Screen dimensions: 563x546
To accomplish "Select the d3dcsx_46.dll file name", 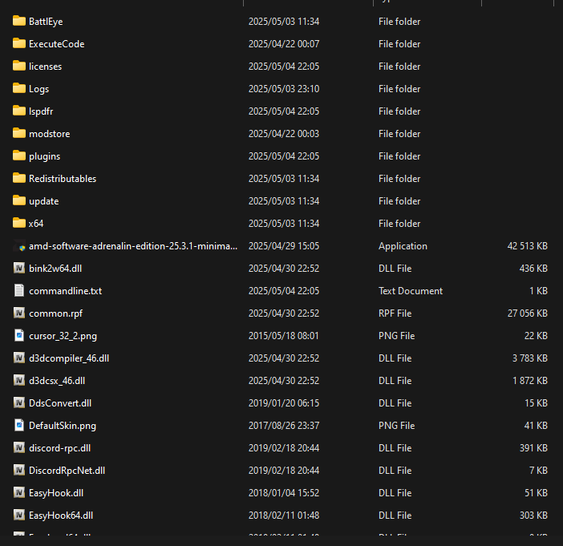I will pyautogui.click(x=57, y=381).
